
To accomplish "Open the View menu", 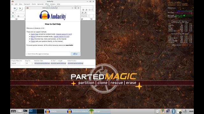I will 20,4.
